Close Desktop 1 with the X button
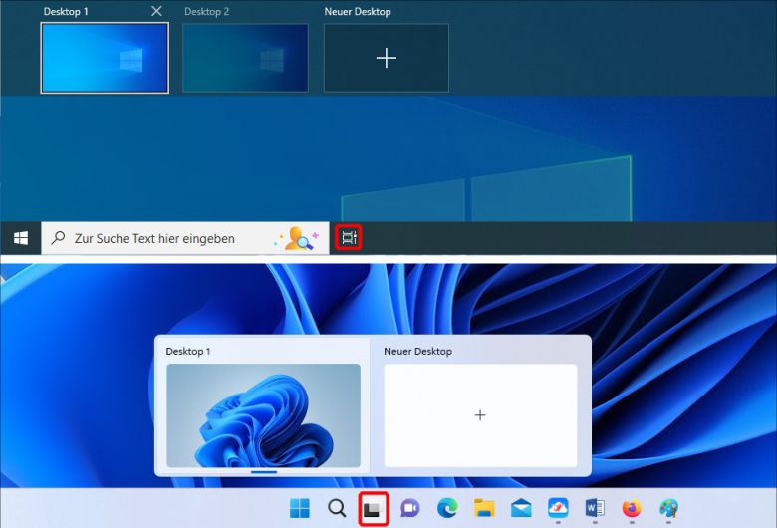This screenshot has height=528, width=777. pyautogui.click(x=156, y=11)
